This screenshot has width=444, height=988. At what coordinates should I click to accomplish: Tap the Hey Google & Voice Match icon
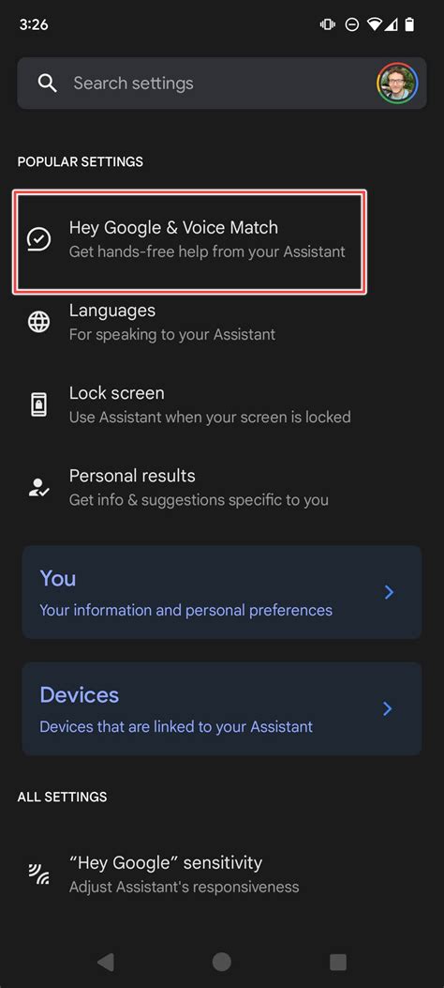tap(39, 239)
